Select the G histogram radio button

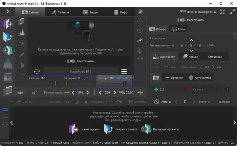[x=191, y=45]
